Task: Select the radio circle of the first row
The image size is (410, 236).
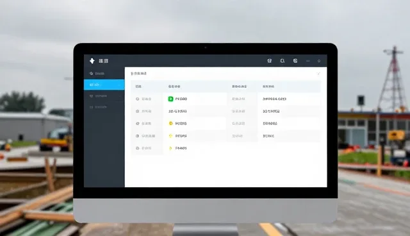Action: pos(138,99)
